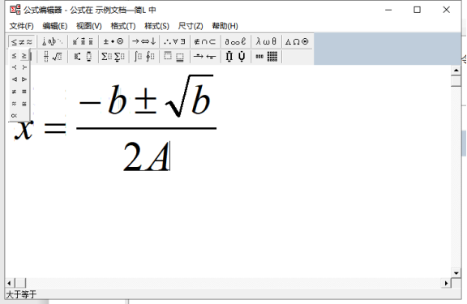The height and width of the screenshot is (304, 467).
Task: Open the arrow symbols palette
Action: point(144,41)
